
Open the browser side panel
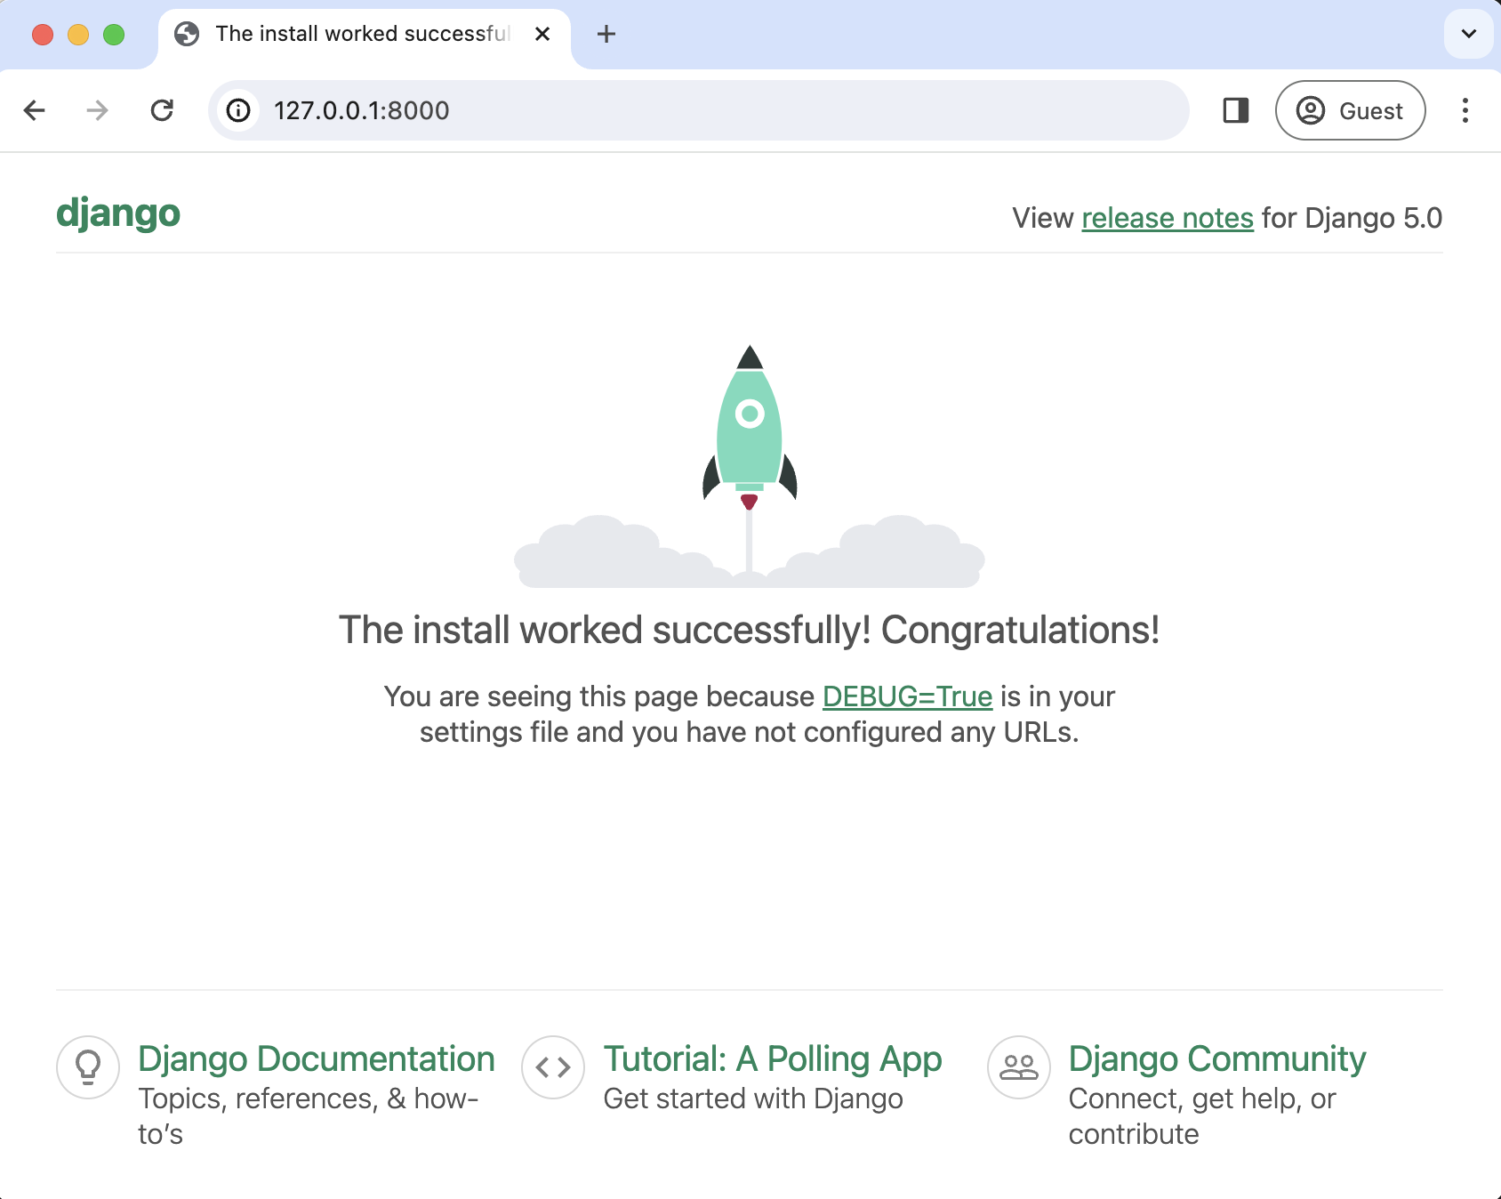[1236, 110]
